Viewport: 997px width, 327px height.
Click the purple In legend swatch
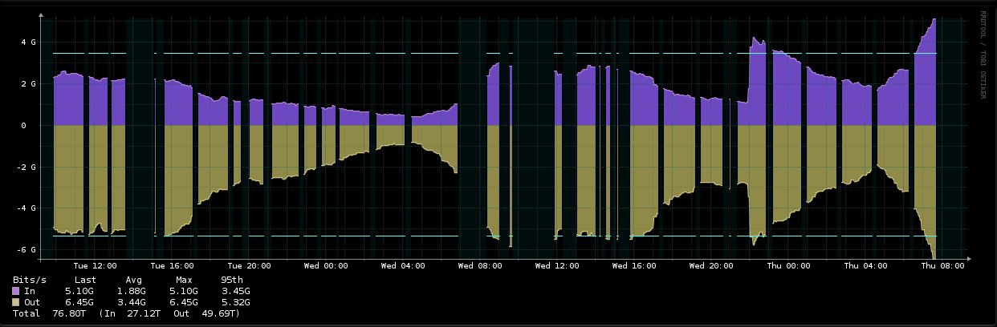pos(17,290)
